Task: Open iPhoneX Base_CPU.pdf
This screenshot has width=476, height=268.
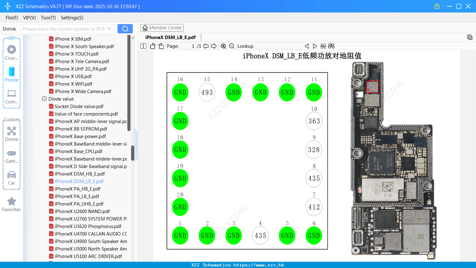Action: 78,151
